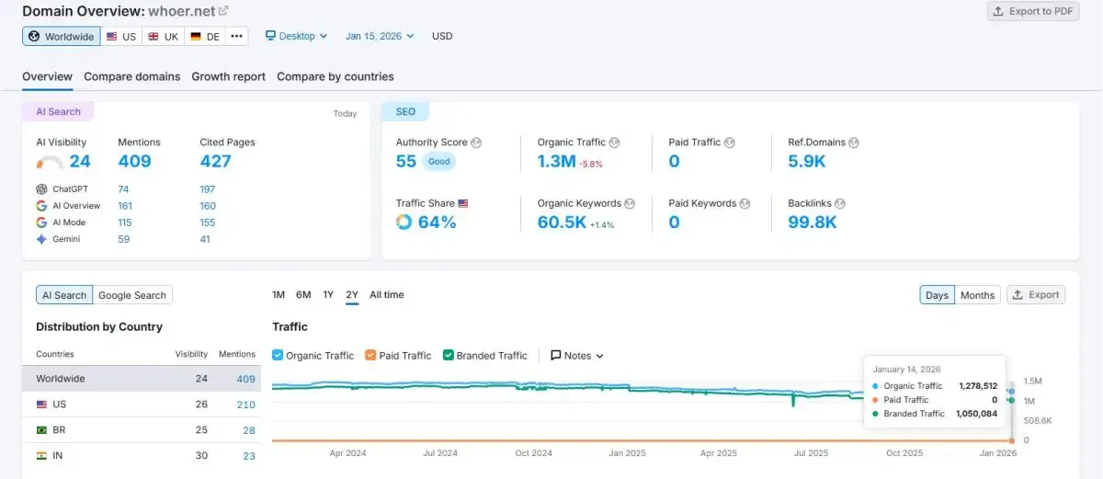Open the Desktop device dropdown

(x=296, y=36)
